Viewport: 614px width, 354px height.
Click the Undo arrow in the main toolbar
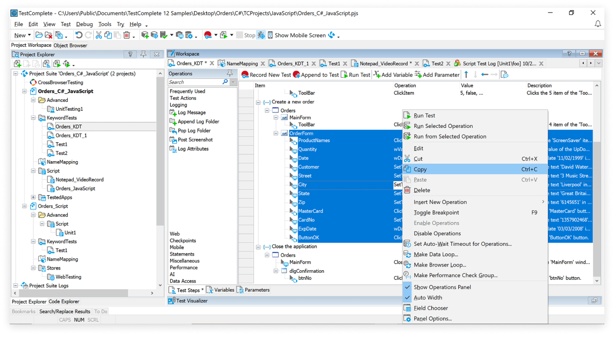tap(79, 35)
